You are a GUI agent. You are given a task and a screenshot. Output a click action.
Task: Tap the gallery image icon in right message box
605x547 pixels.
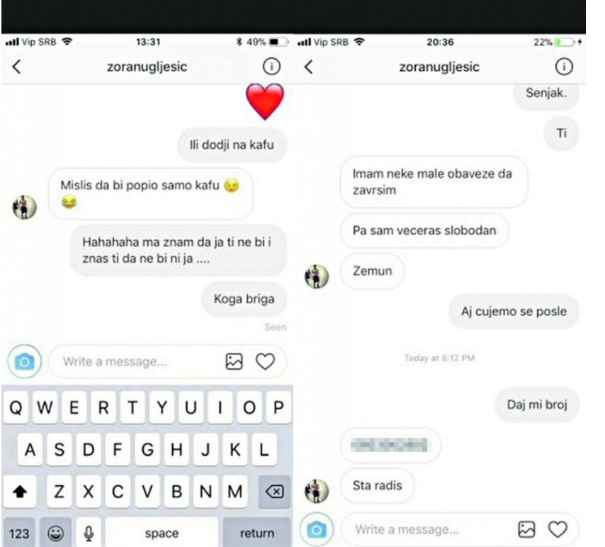click(526, 529)
